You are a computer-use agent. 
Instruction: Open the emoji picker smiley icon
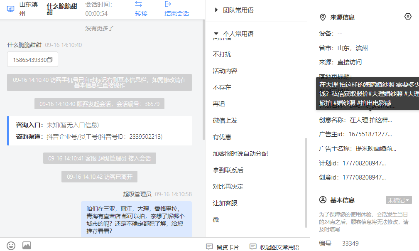pyautogui.click(x=11, y=246)
